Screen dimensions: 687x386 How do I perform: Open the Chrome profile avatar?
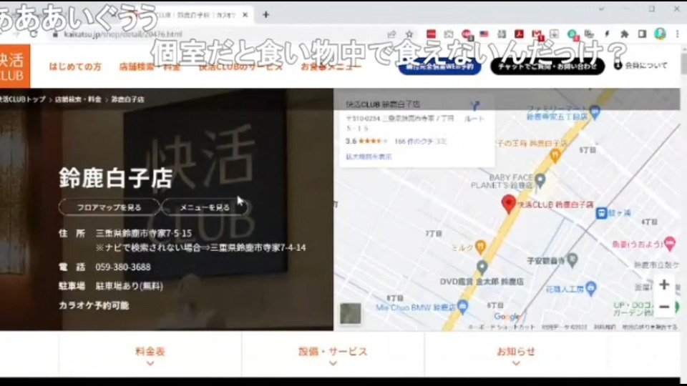click(660, 34)
